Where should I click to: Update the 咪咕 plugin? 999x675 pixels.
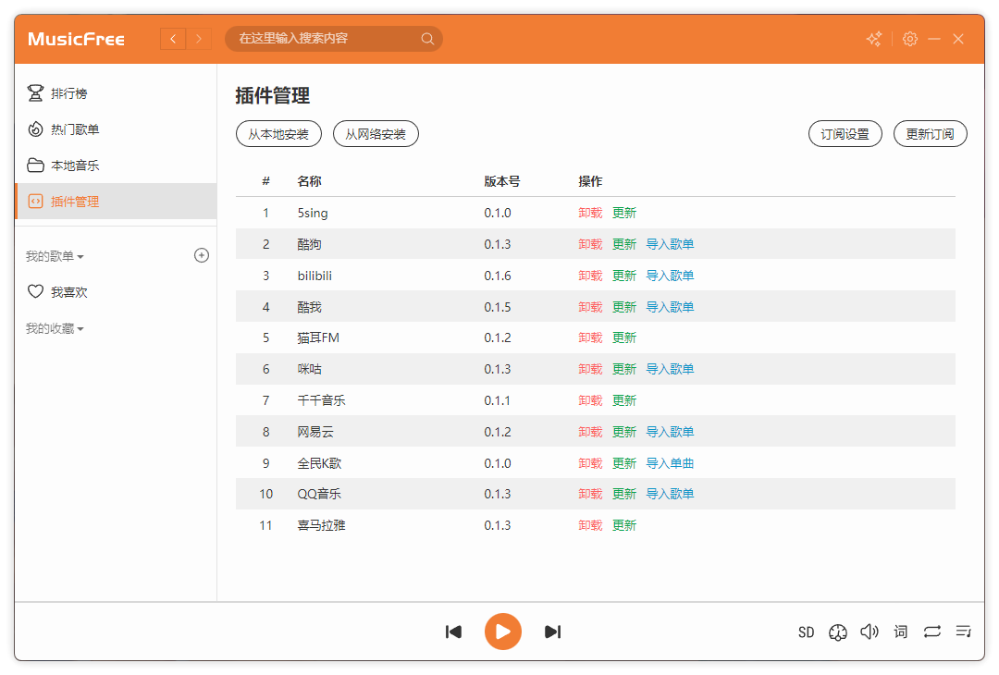[624, 369]
